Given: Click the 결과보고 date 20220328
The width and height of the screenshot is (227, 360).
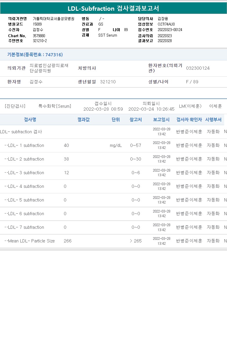Looking at the screenshot, I should [165, 41].
